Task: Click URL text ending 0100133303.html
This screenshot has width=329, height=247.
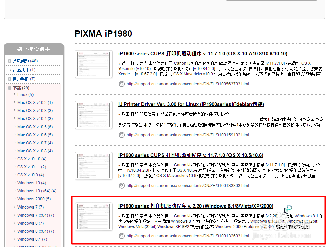Action: point(188,186)
